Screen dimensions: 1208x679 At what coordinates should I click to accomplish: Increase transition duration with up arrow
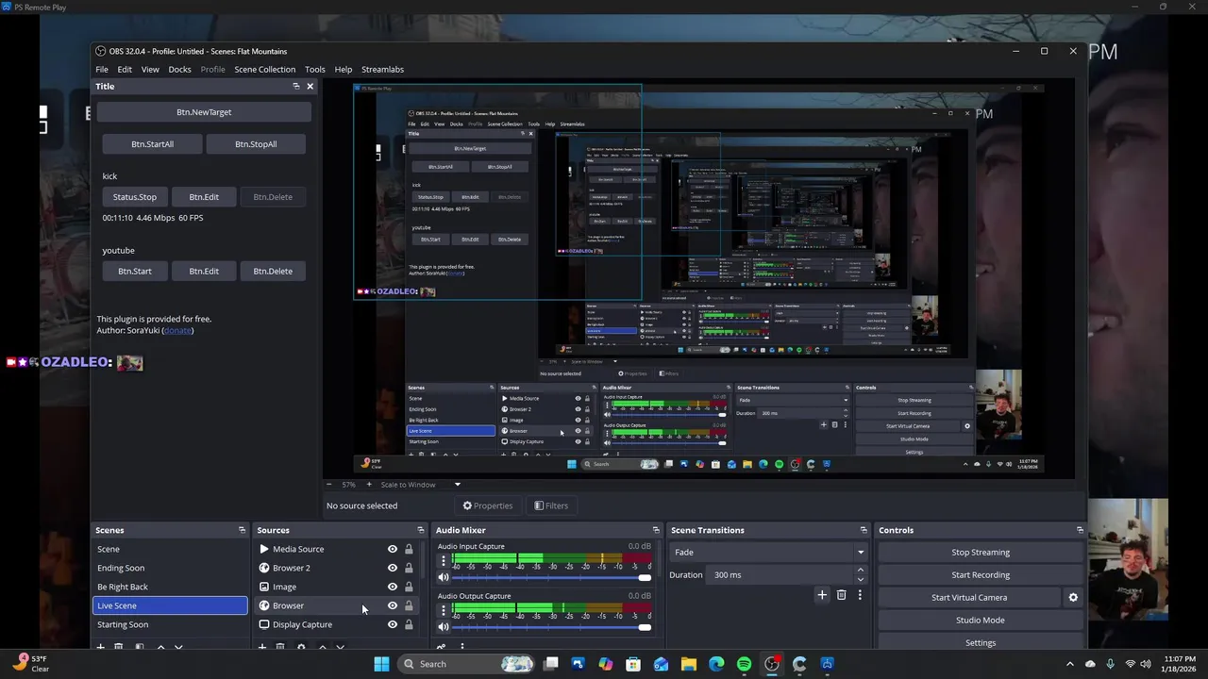click(860, 570)
